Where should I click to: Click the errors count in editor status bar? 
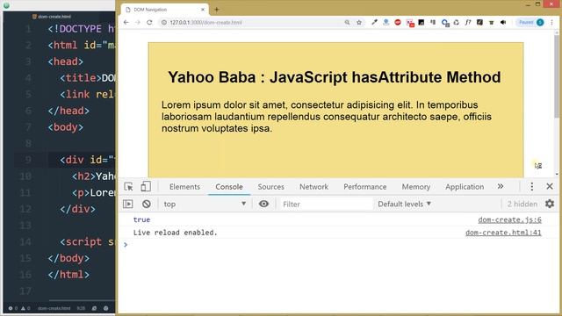13,308
